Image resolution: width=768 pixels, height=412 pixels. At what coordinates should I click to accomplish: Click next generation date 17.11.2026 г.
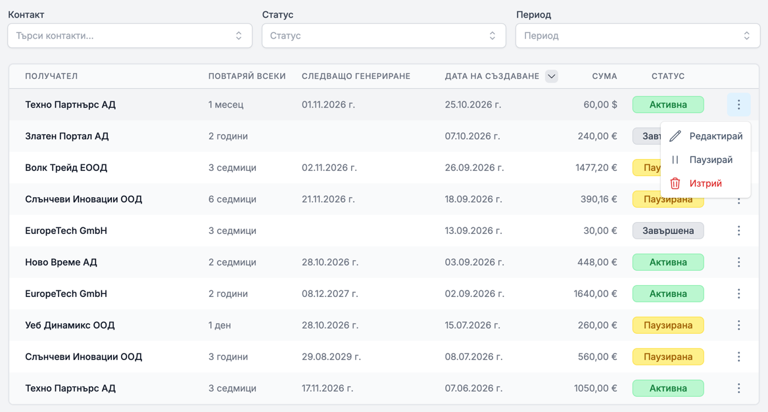[327, 388]
